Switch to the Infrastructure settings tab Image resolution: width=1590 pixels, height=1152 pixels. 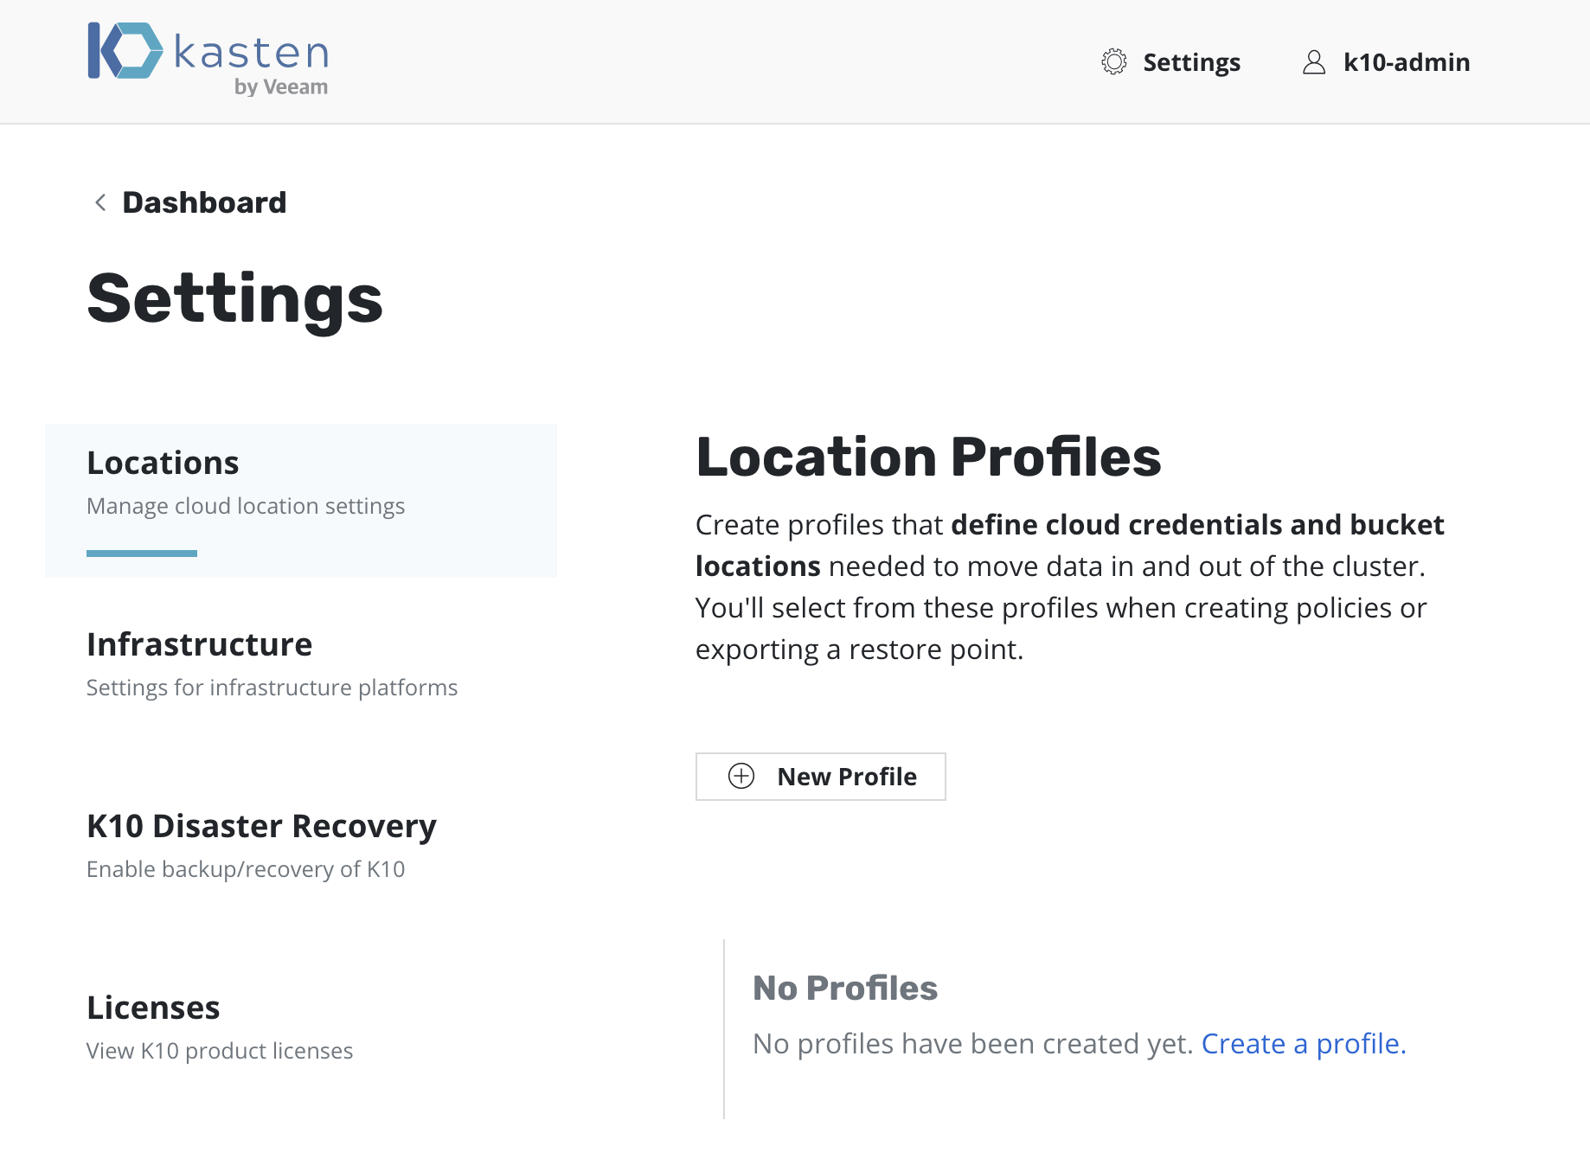point(199,645)
